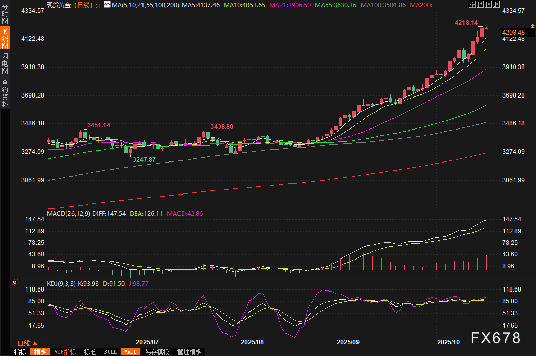
Task: Click the second icon in top-right chart toolbar
Action: click(x=480, y=4)
